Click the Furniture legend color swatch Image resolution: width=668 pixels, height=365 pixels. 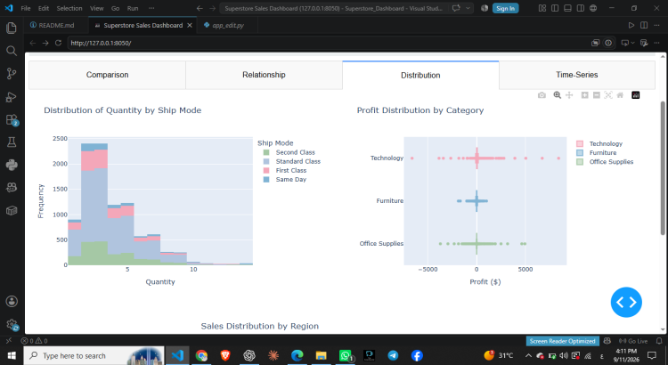click(x=580, y=152)
